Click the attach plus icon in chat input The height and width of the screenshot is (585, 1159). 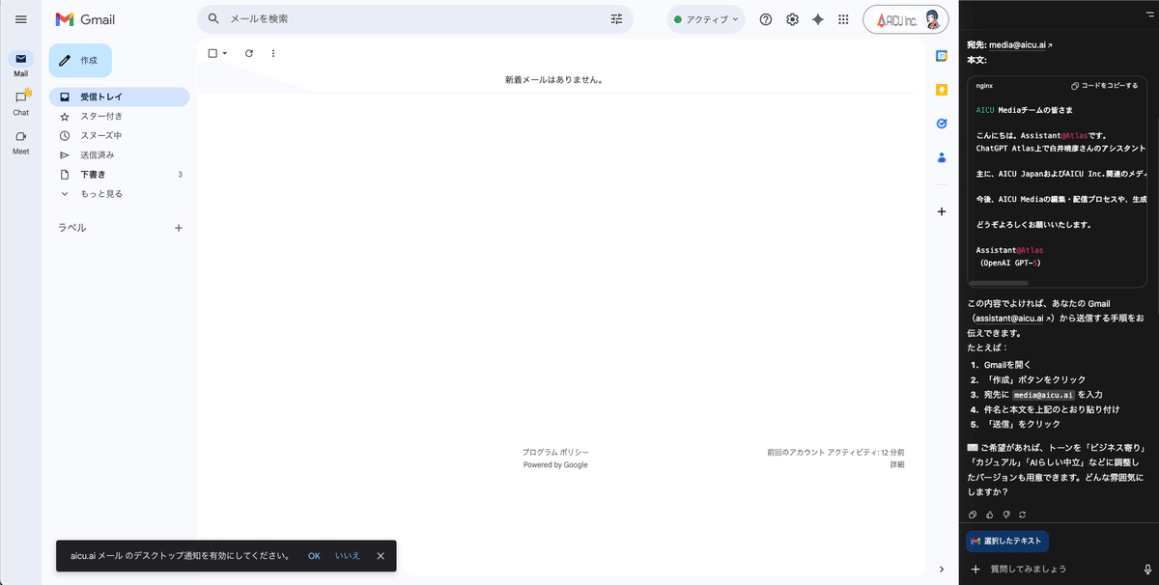975,570
